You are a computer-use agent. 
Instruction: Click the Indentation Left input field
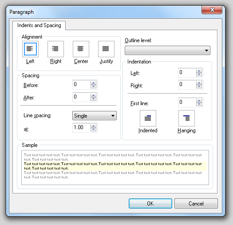click(x=187, y=73)
